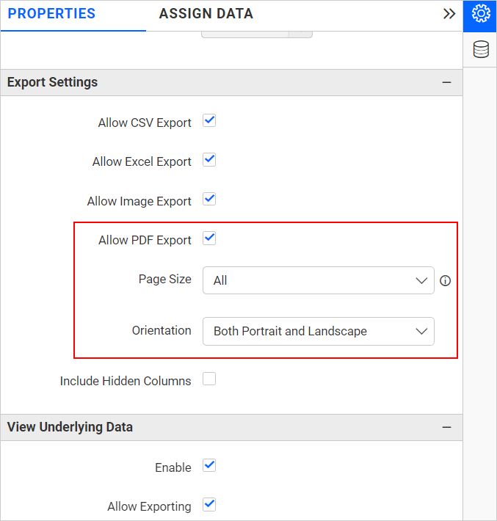Screen dimensions: 497x521
Task: Uncheck Allow PDF Export
Action: point(209,238)
